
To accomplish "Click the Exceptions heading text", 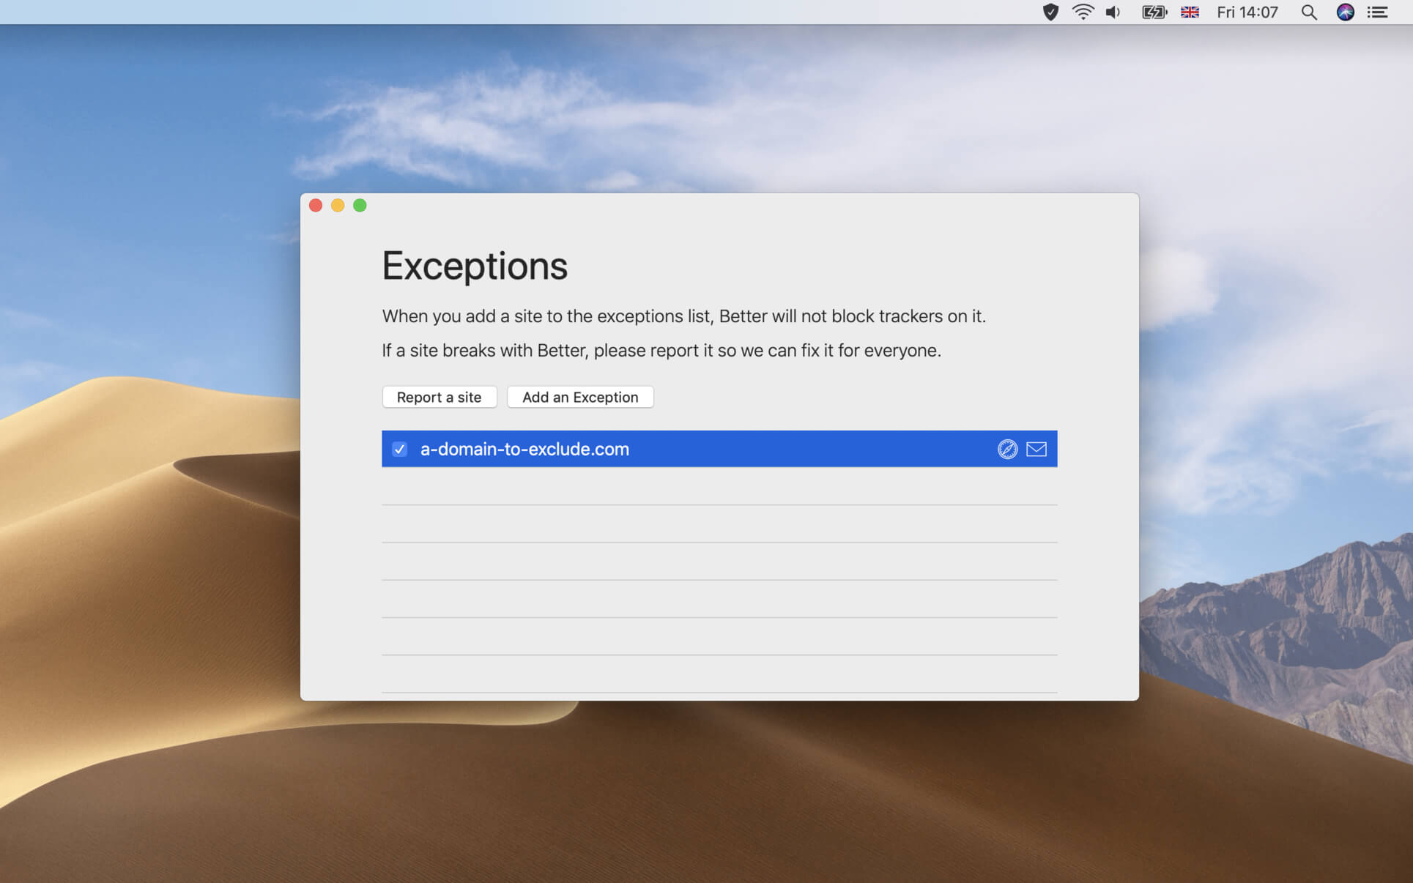I will pyautogui.click(x=475, y=265).
